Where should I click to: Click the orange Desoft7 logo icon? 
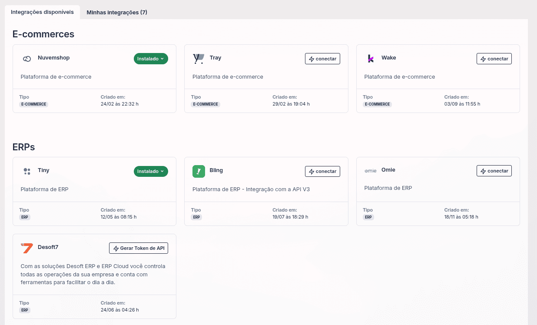click(x=27, y=248)
